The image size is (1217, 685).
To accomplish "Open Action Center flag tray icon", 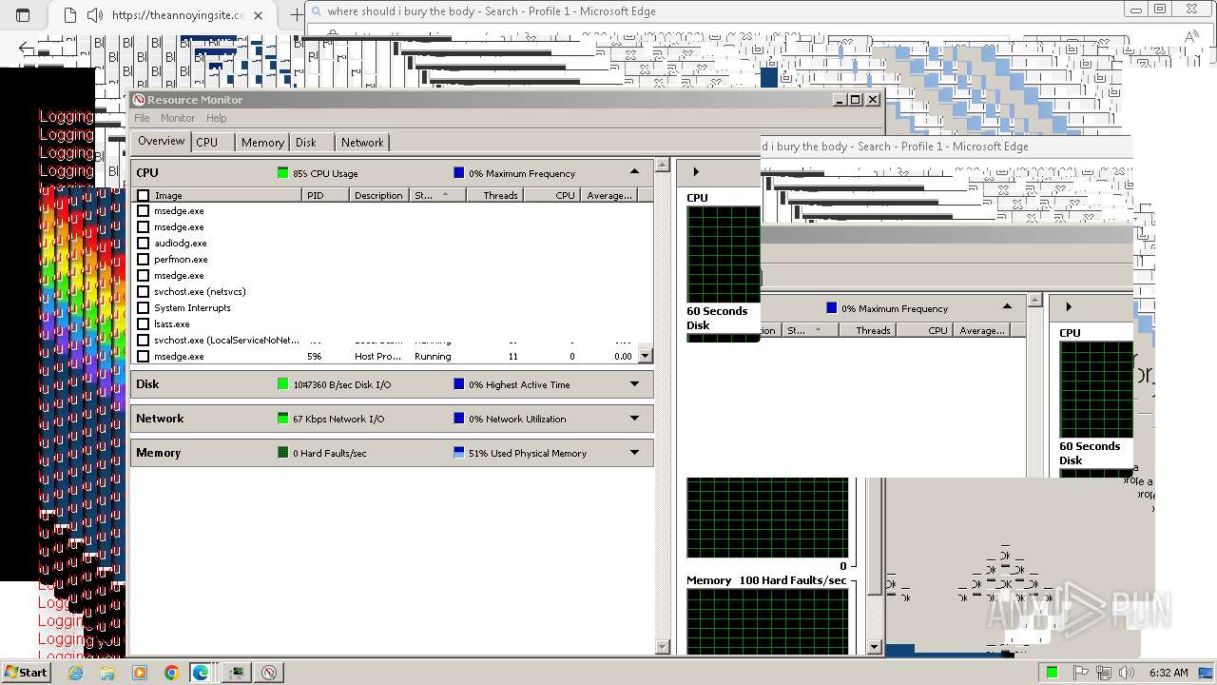I will point(1080,673).
